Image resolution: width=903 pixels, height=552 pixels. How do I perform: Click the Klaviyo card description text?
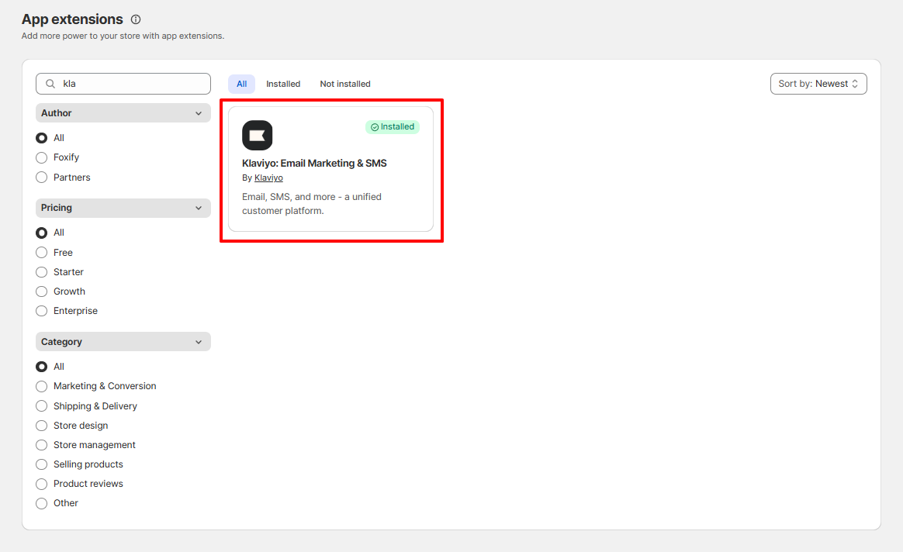[x=312, y=204]
